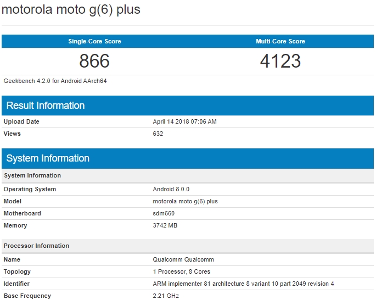Screen dimensions: 376x305
Task: Select the multi-core score value 4123
Action: [280, 61]
